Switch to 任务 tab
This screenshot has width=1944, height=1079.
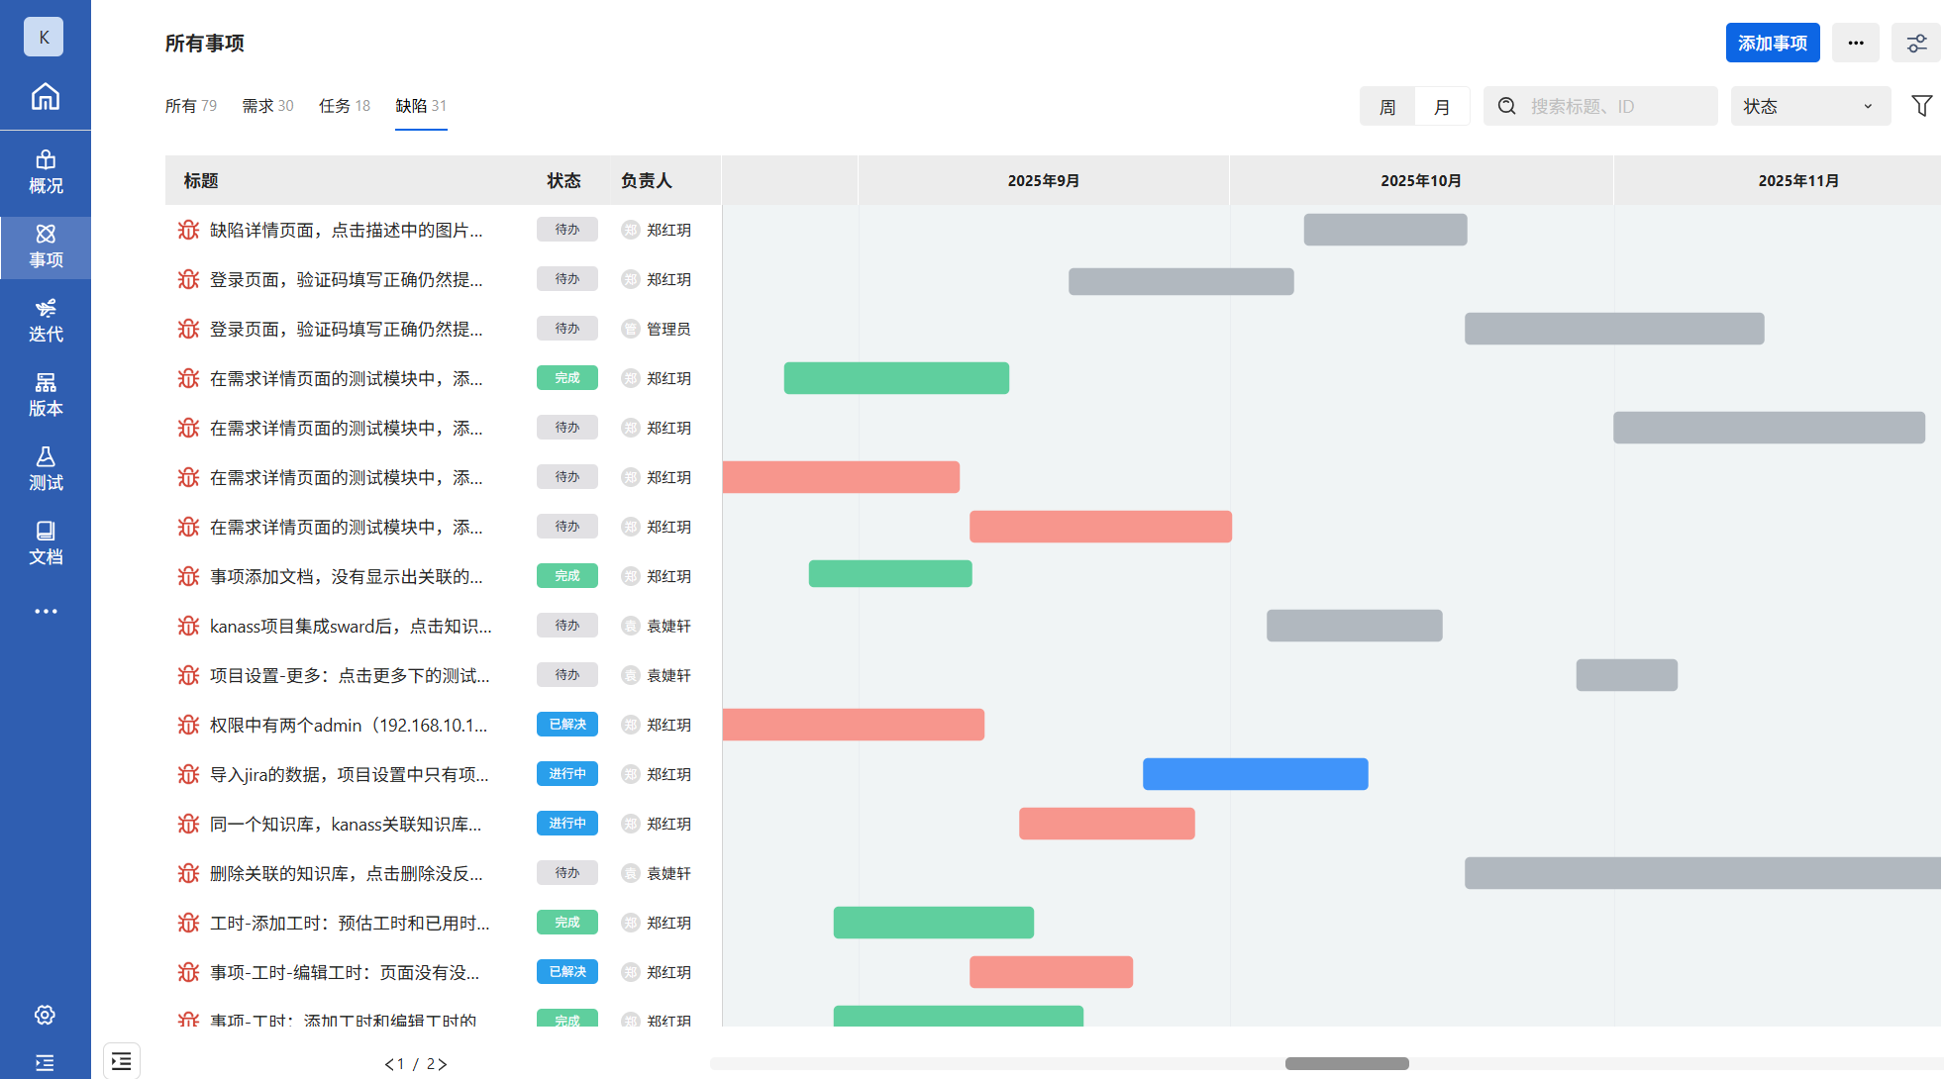(344, 106)
